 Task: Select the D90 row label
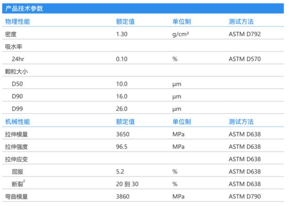(x=17, y=96)
